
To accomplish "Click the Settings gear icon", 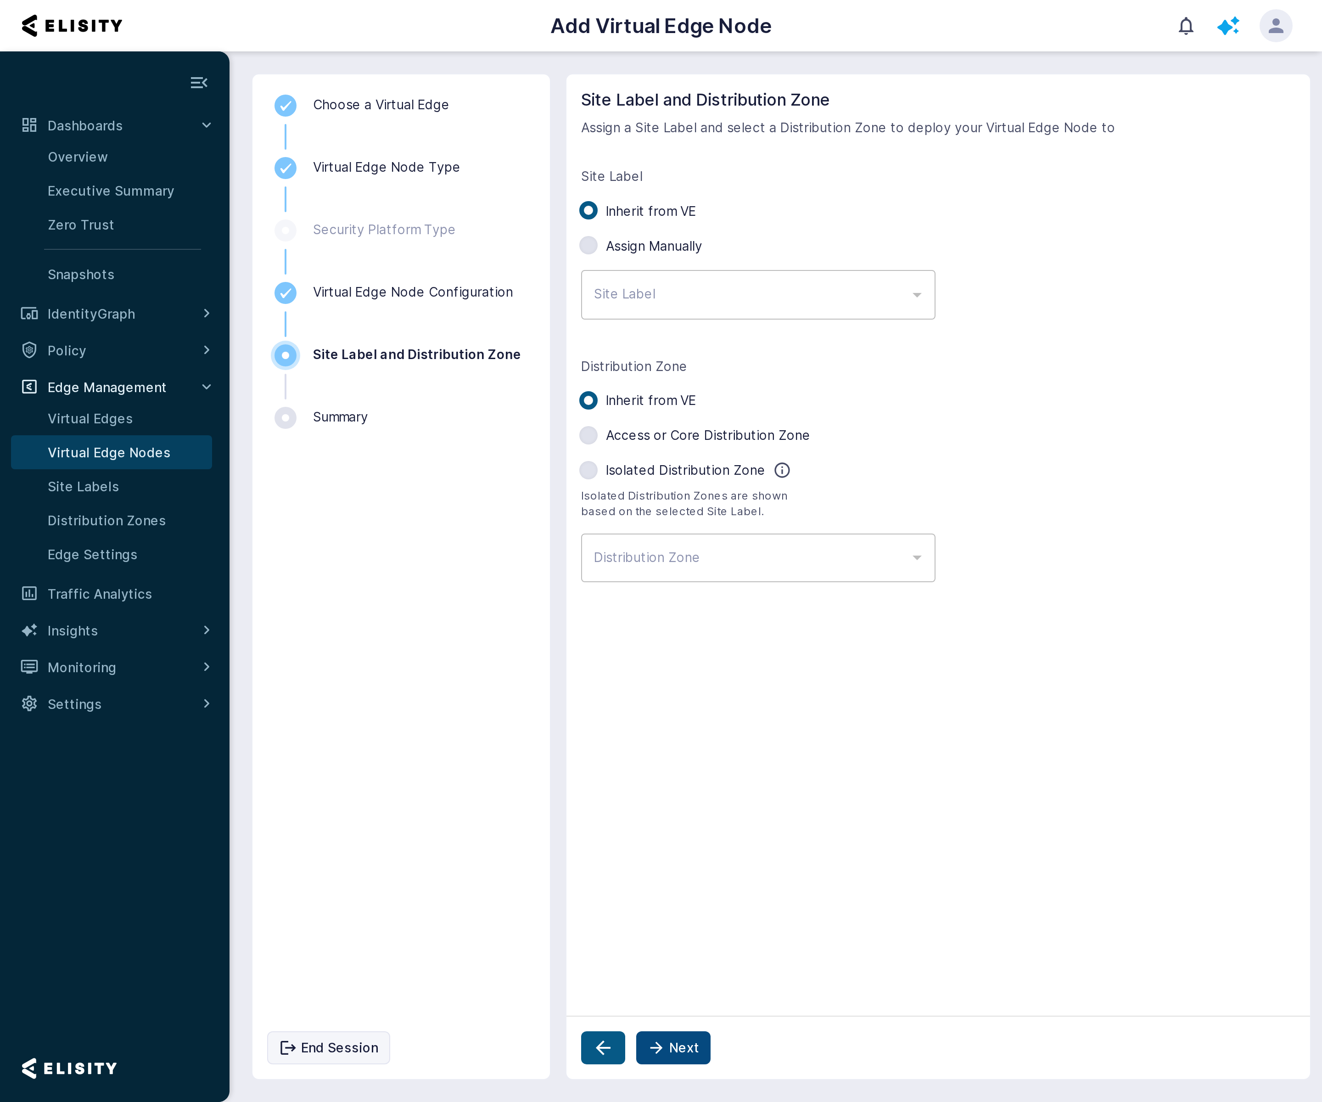I will click(x=29, y=703).
